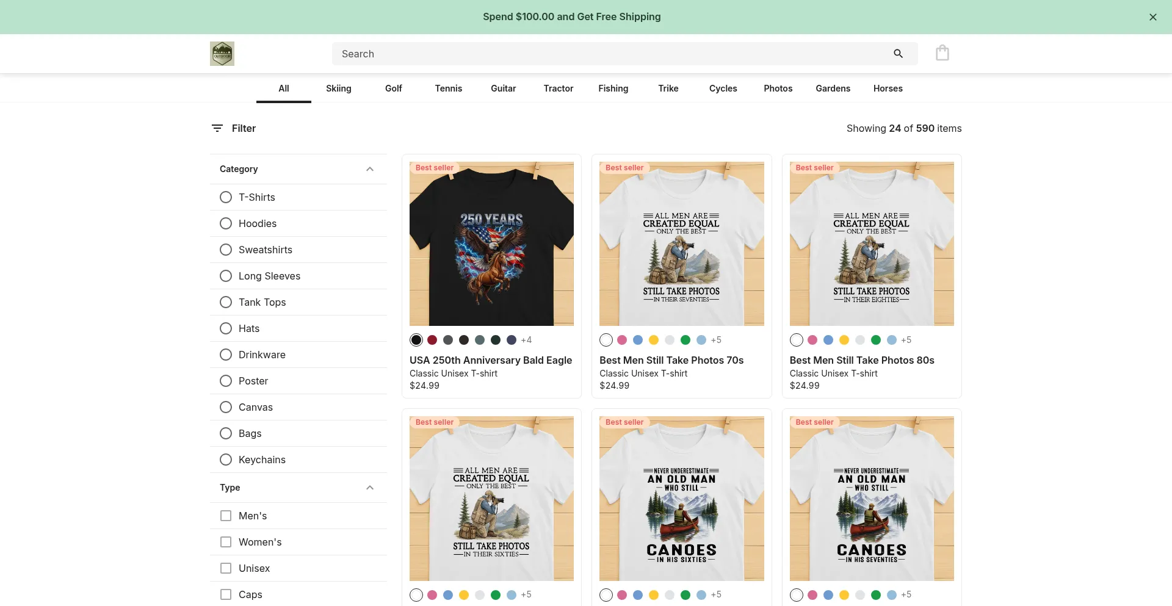Click the store logo in the header
This screenshot has width=1172, height=606.
(x=222, y=54)
